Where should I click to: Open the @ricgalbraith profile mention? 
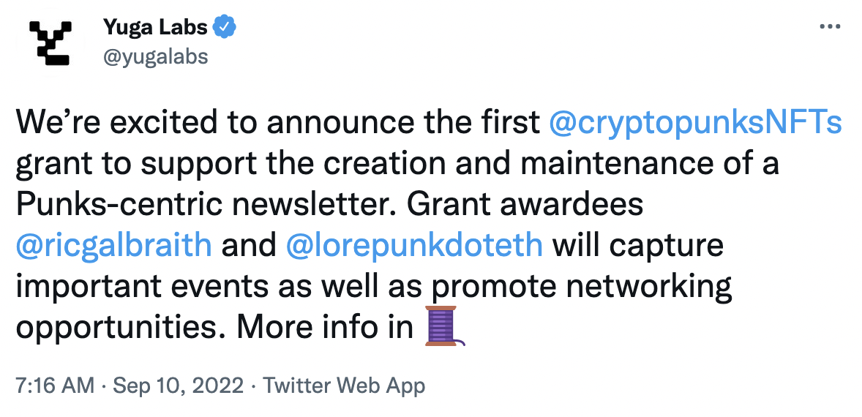point(113,246)
